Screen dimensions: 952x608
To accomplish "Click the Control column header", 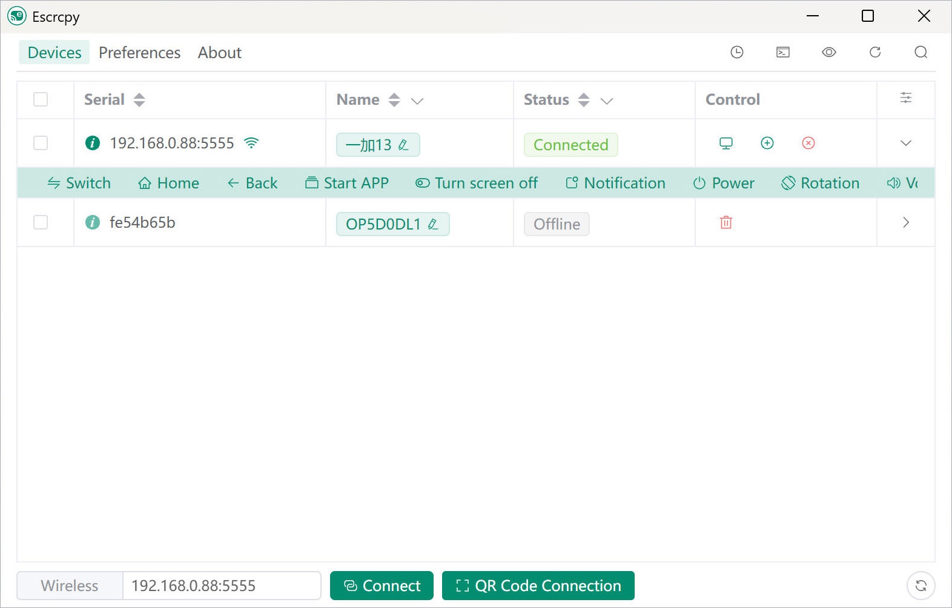I will (x=733, y=99).
